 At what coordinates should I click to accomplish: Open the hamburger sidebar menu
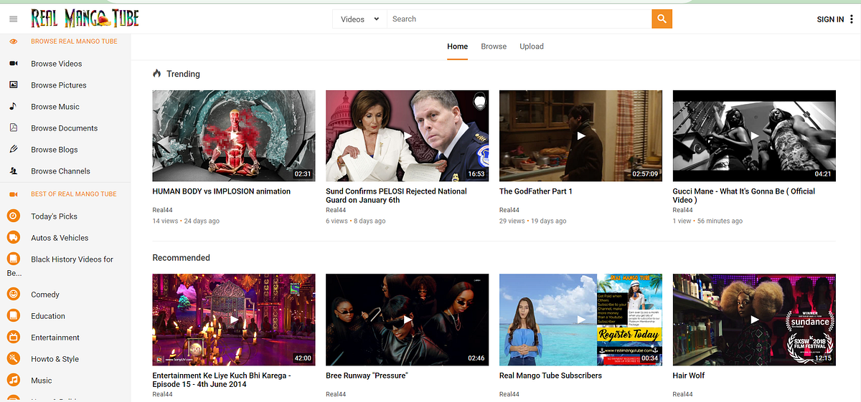tap(13, 19)
